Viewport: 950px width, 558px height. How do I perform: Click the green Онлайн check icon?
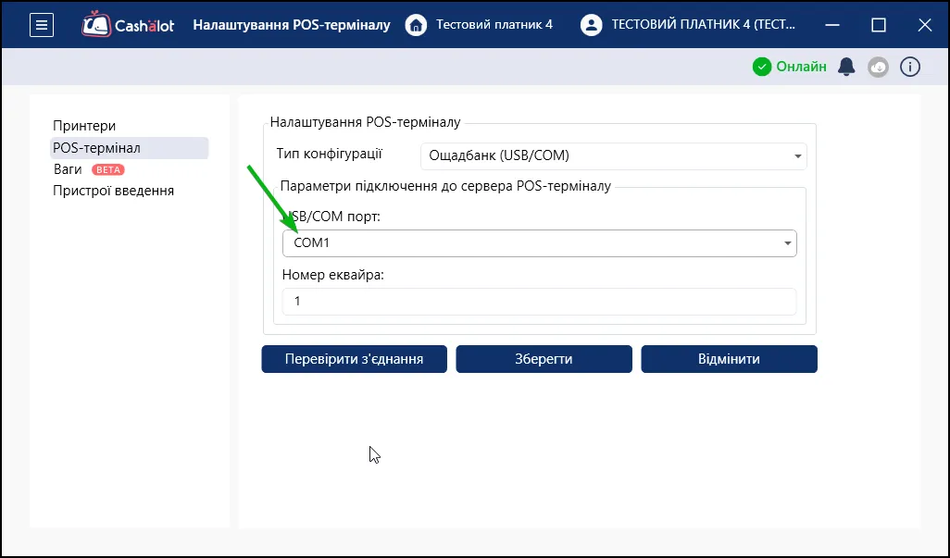[762, 67]
